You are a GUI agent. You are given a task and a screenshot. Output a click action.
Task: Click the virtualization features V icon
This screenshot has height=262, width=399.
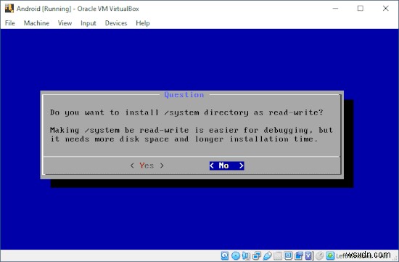tap(308, 255)
